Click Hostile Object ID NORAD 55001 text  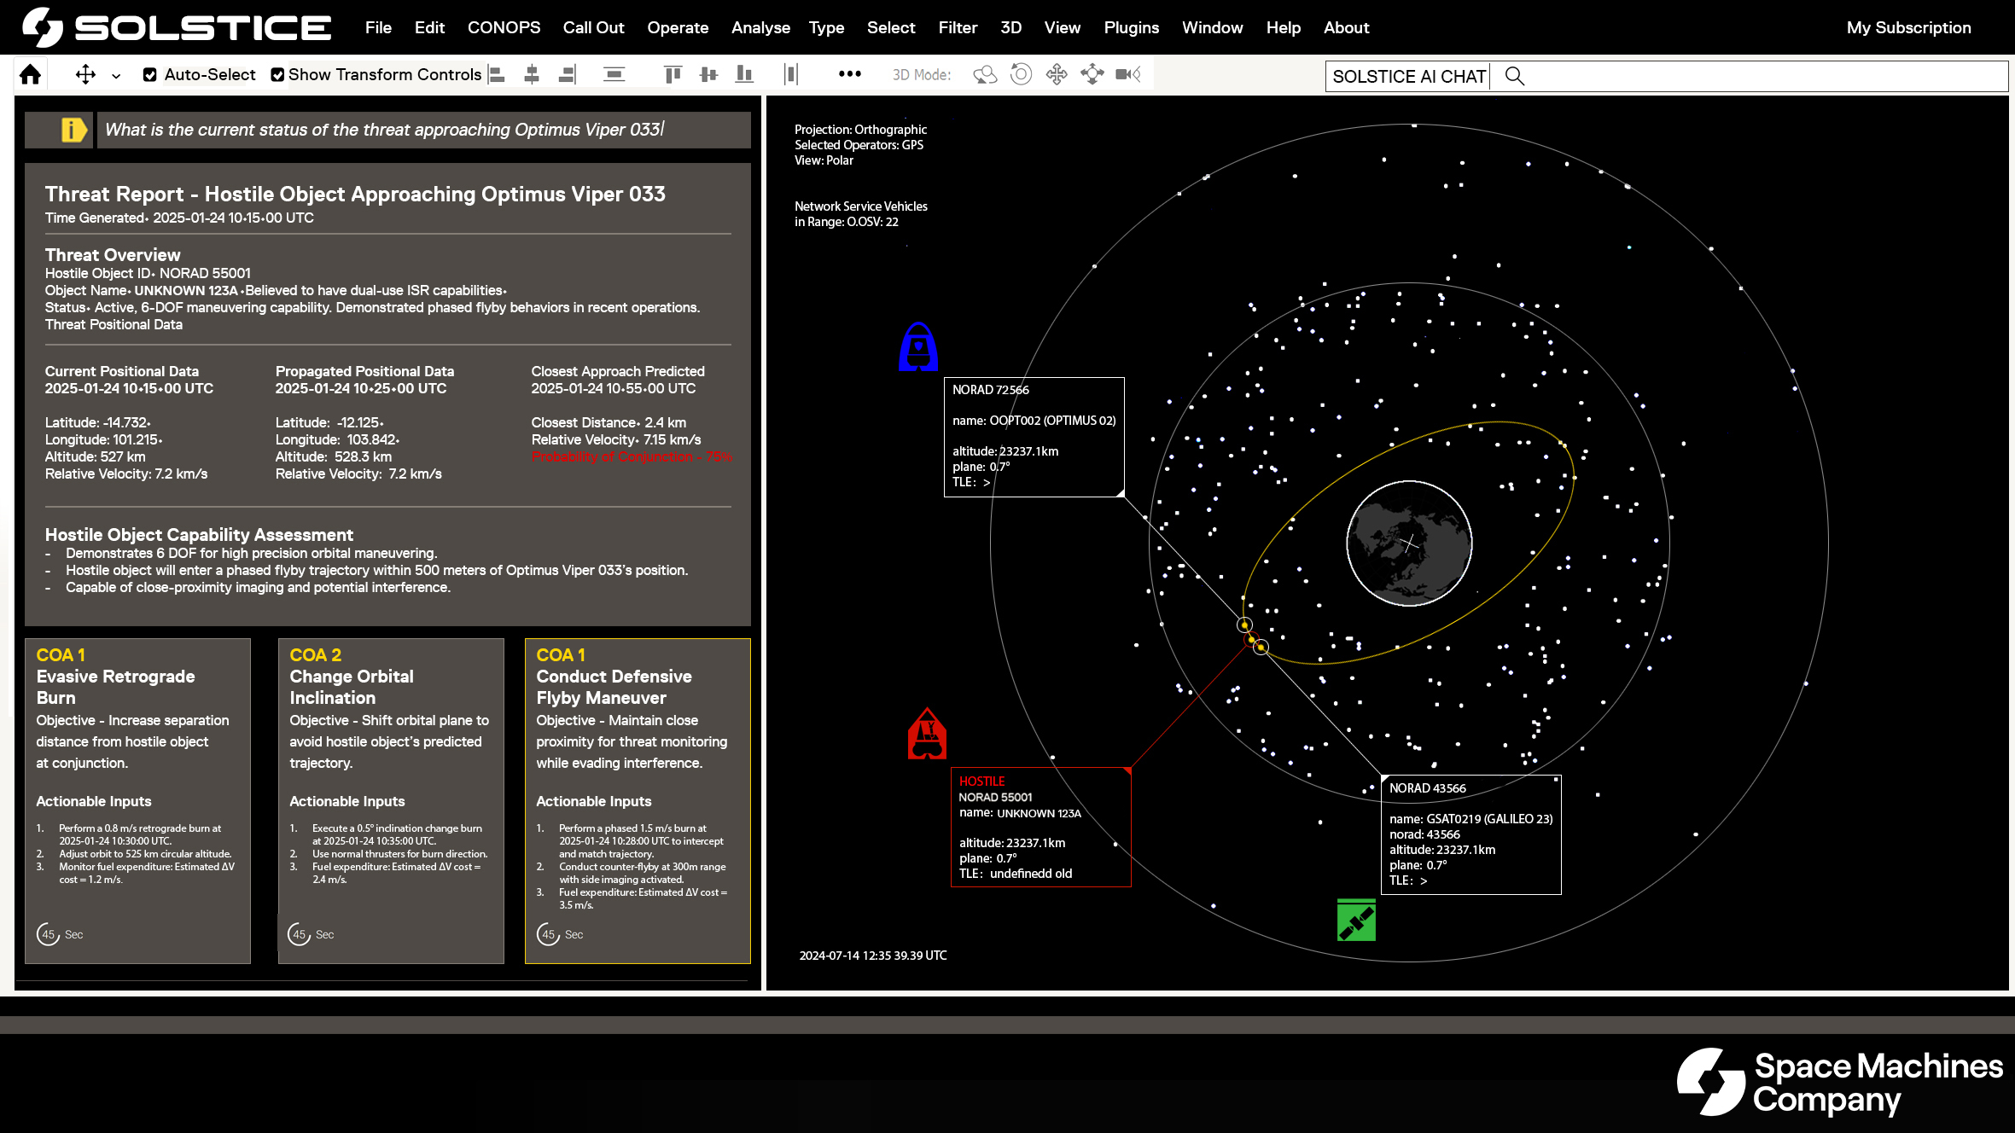(148, 273)
